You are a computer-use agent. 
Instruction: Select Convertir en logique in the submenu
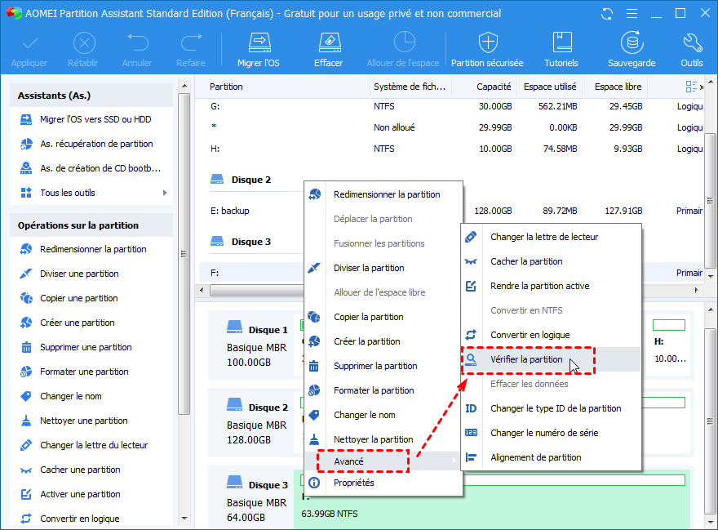(552, 335)
